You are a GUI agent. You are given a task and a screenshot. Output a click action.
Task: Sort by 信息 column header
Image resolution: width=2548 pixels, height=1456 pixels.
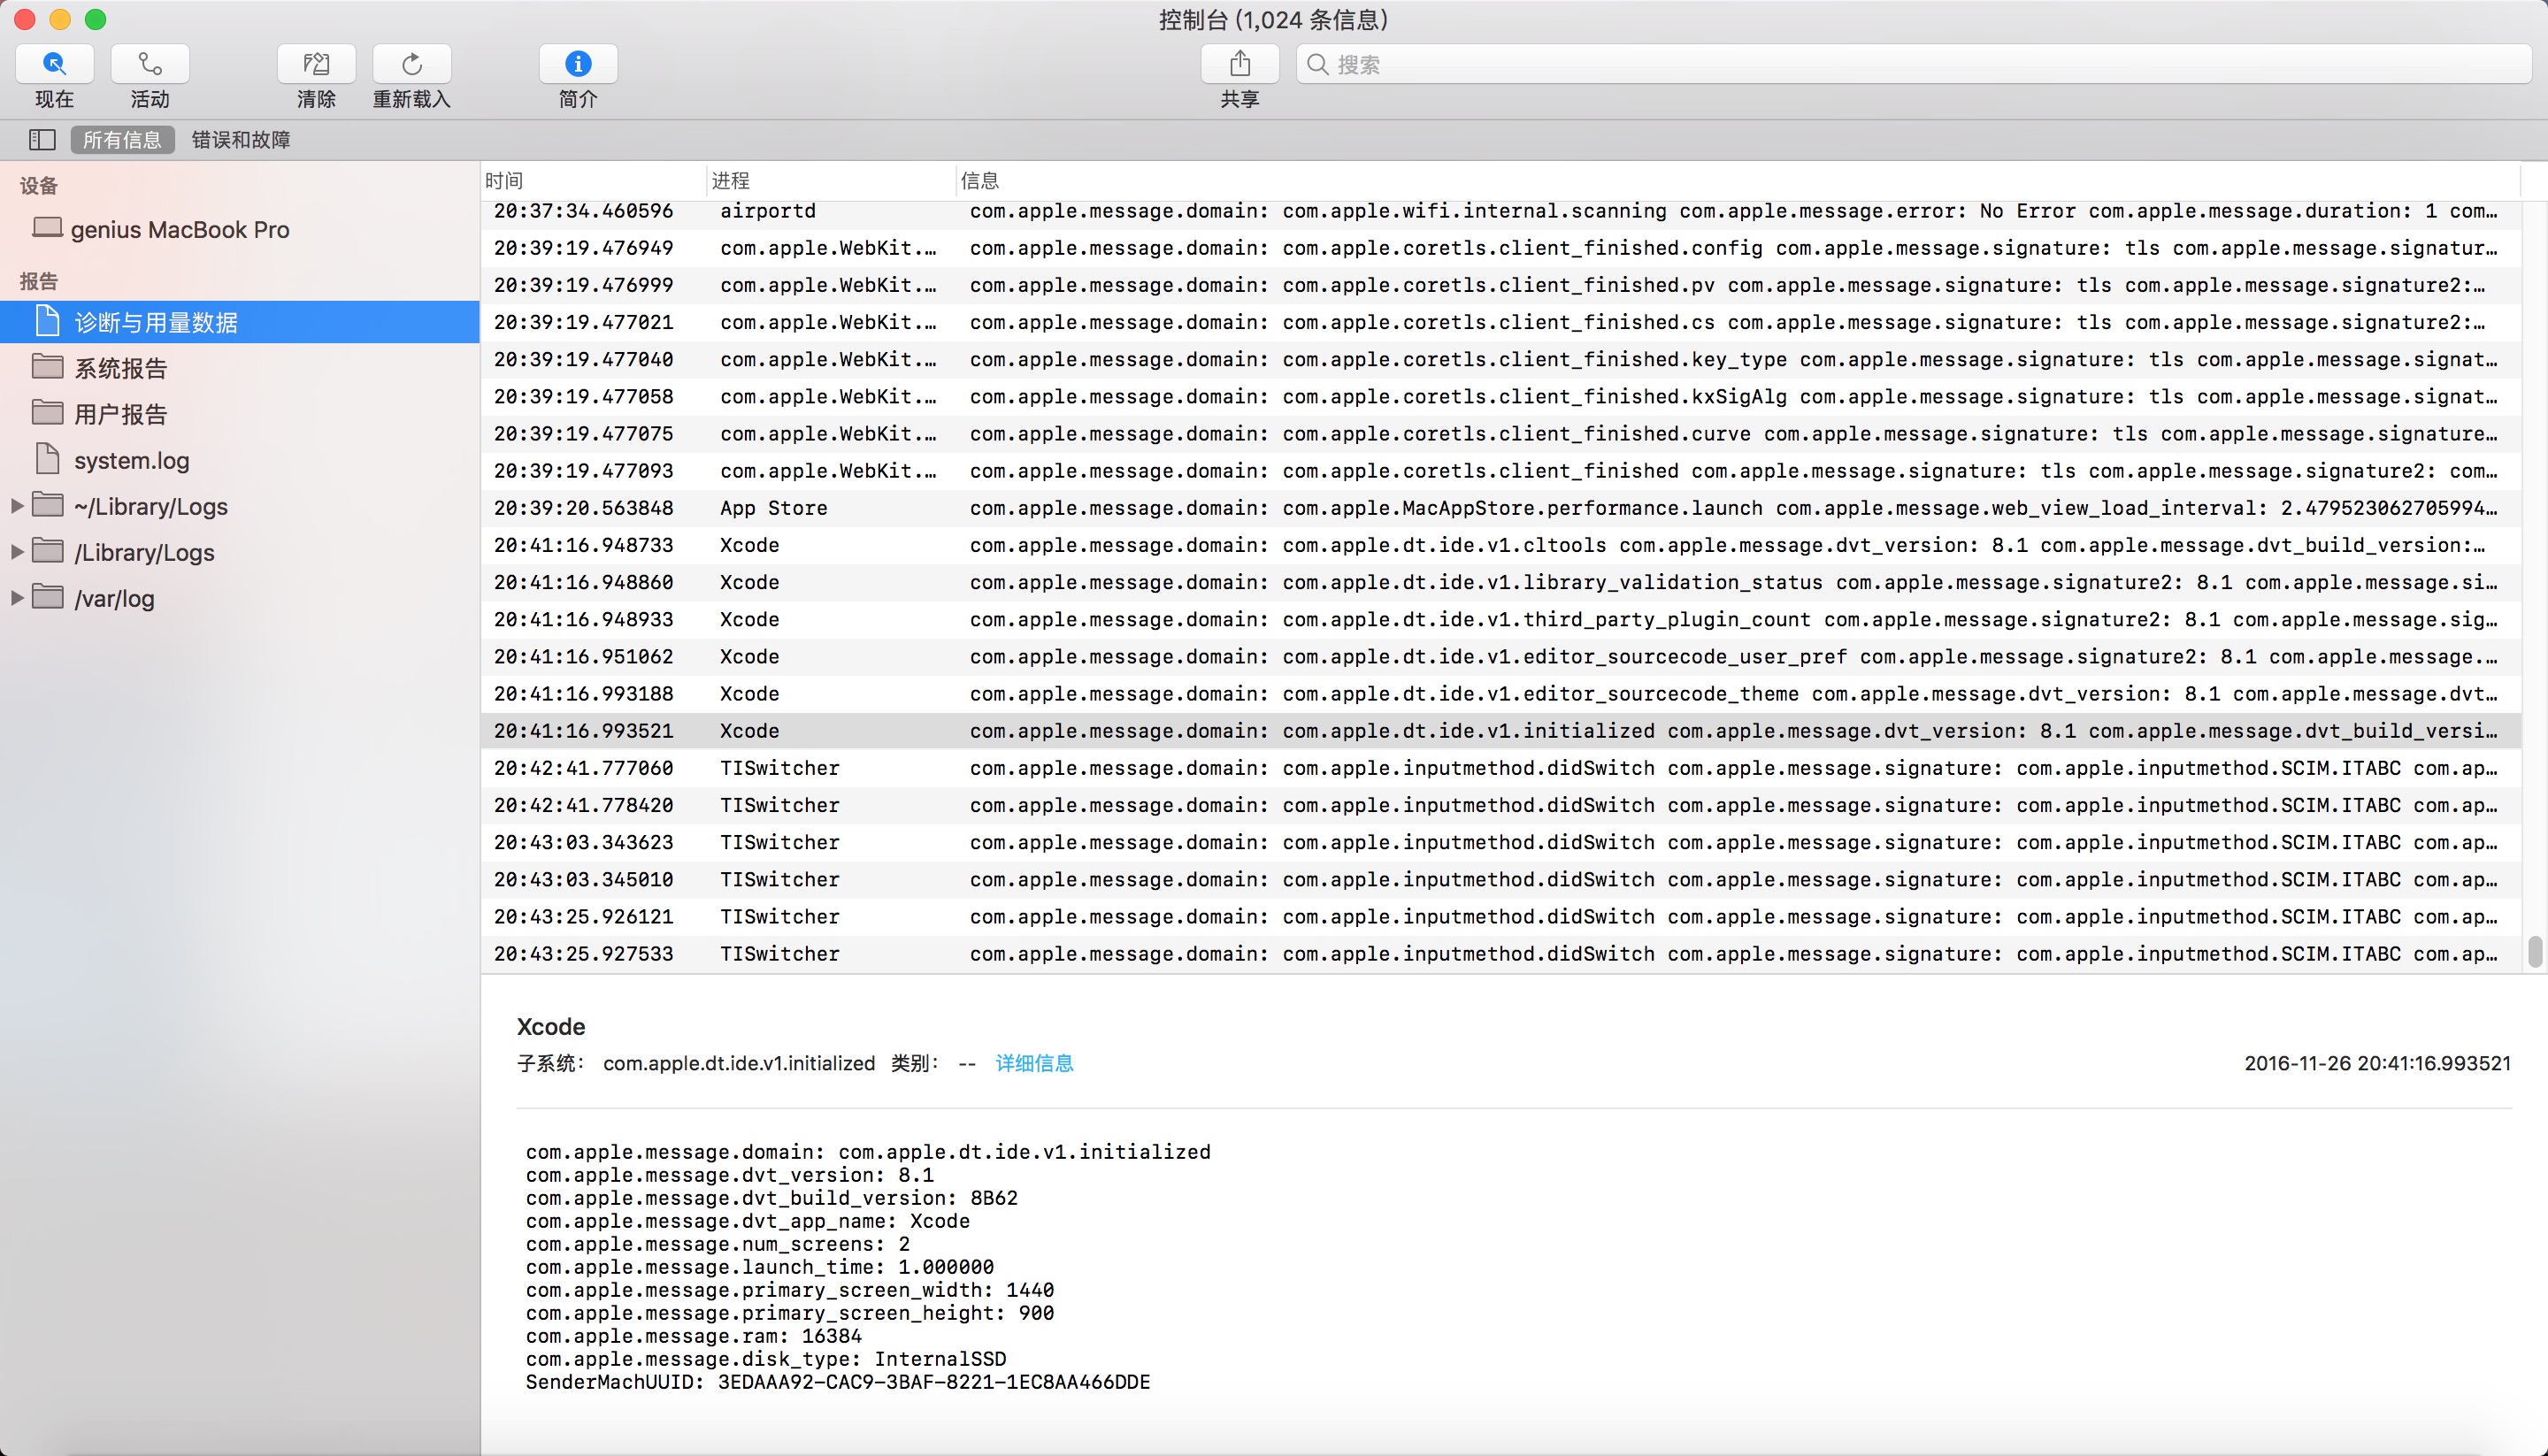[1738, 181]
